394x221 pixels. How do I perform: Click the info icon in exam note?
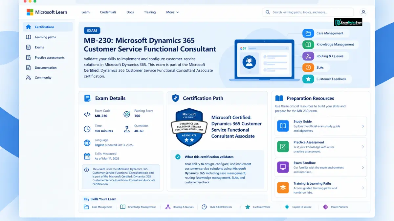pyautogui.click(x=87, y=170)
